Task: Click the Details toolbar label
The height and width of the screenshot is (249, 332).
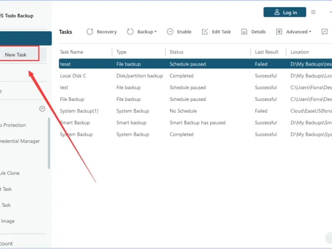Action: click(258, 32)
